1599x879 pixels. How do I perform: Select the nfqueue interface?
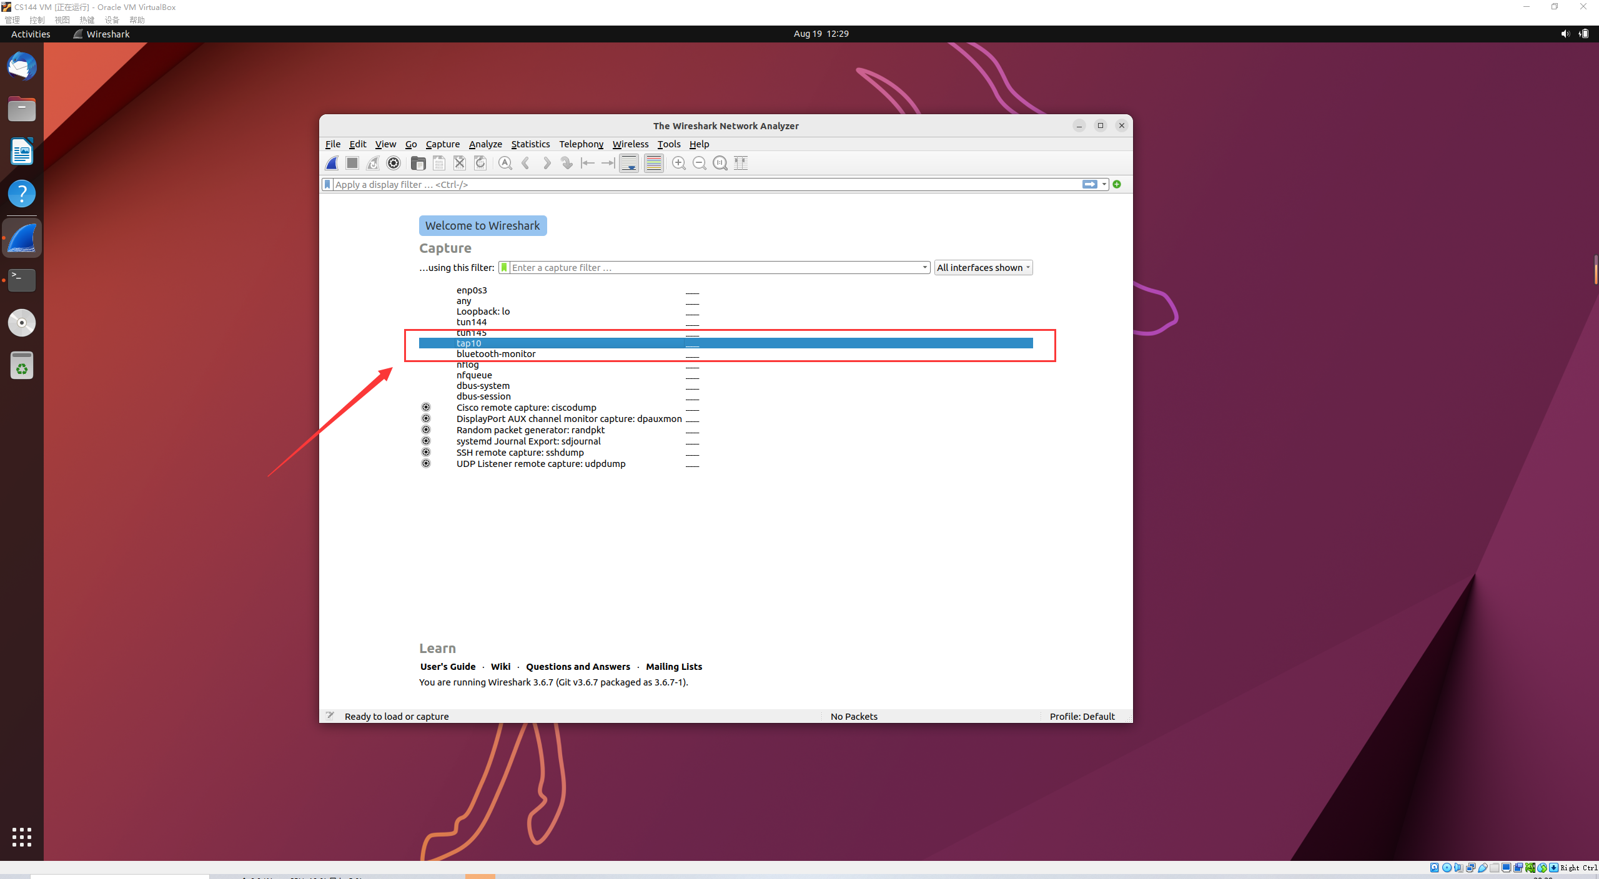pos(726,375)
